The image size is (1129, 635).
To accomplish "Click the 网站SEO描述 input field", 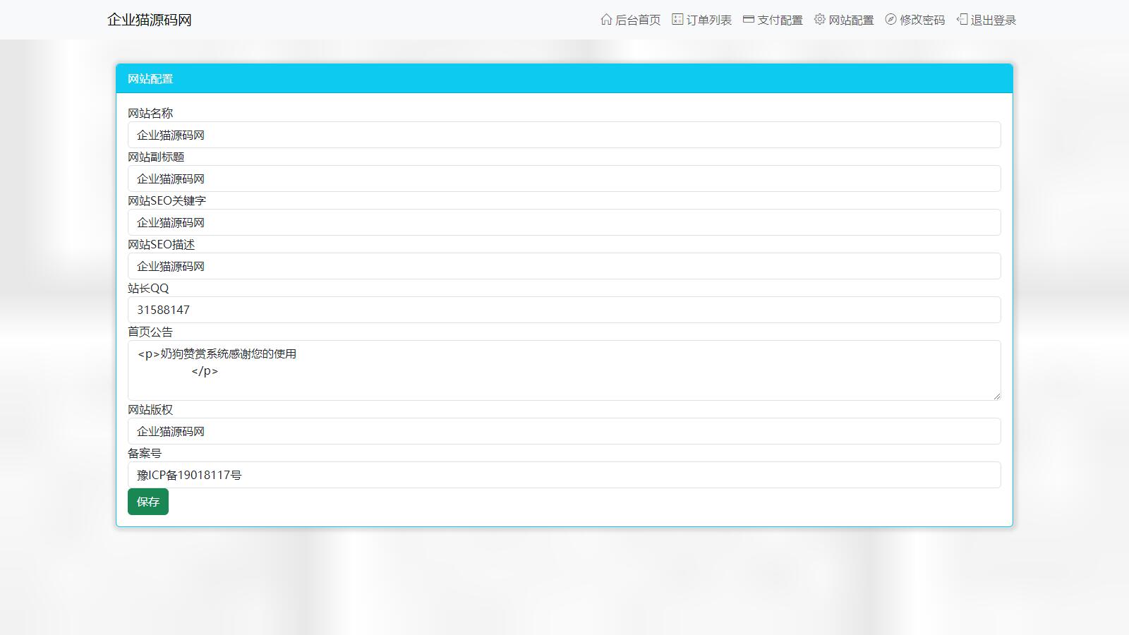I will point(564,266).
